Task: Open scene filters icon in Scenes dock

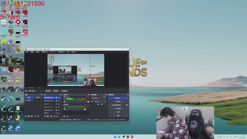Action: click(x=32, y=116)
